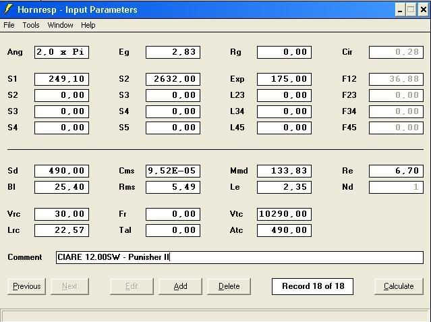This screenshot has width=431, height=322.
Task: Click the Hornresp lightning app icon
Action: coord(8,9)
